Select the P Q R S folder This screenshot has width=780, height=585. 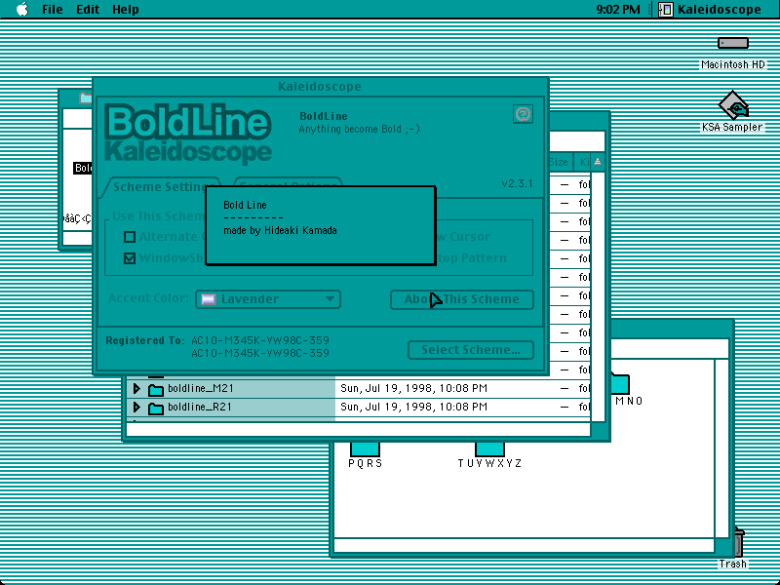pos(365,449)
